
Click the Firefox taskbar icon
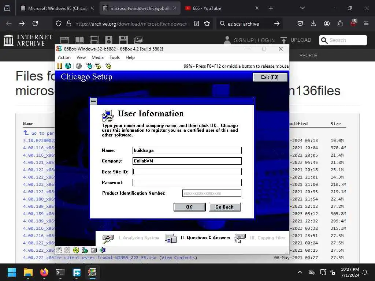(44, 272)
